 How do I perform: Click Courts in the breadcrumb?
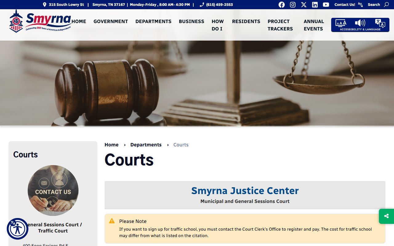coord(181,145)
